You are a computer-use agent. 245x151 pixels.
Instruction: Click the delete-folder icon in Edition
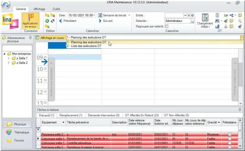53,15
